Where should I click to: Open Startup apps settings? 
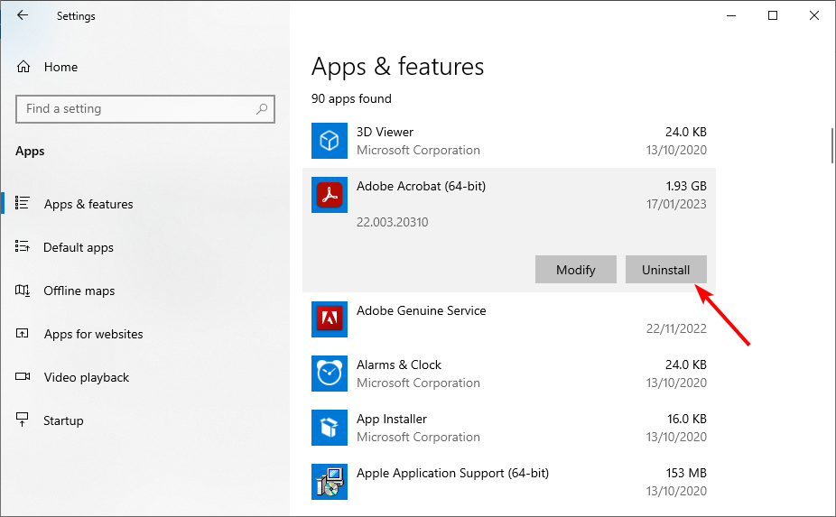click(63, 421)
